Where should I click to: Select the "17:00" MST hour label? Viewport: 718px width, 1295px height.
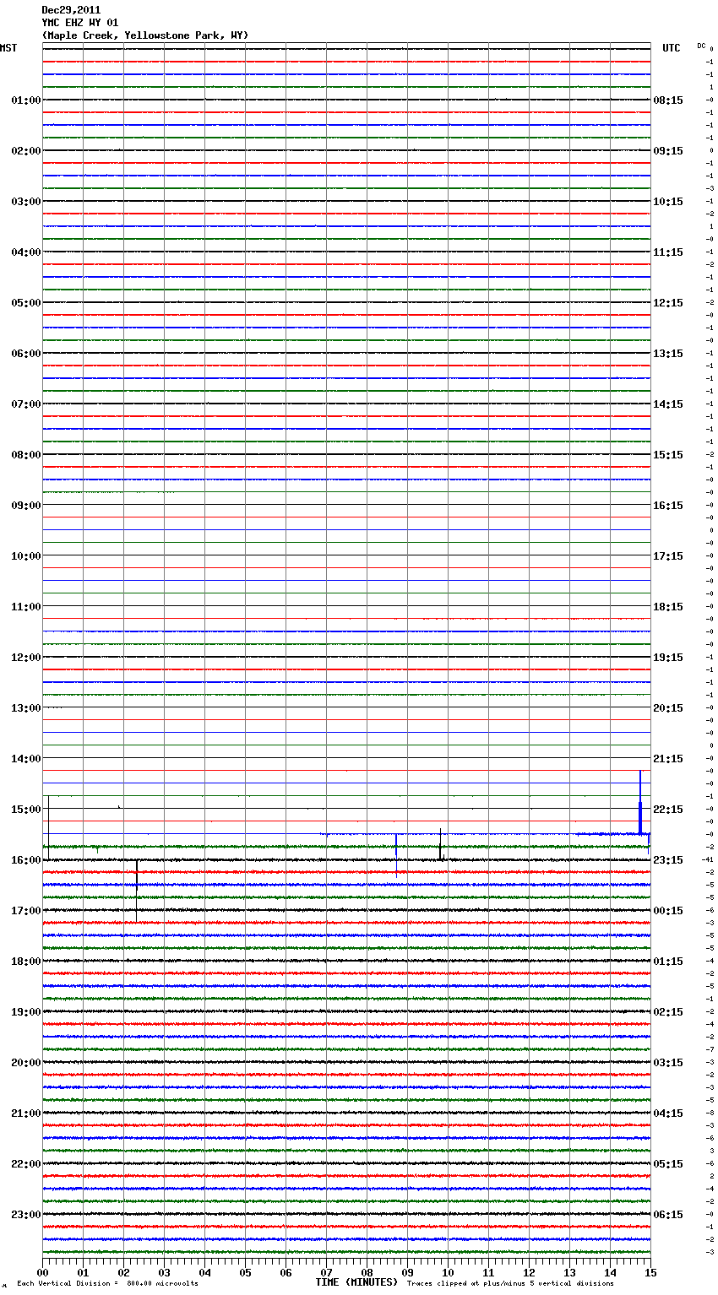26,911
